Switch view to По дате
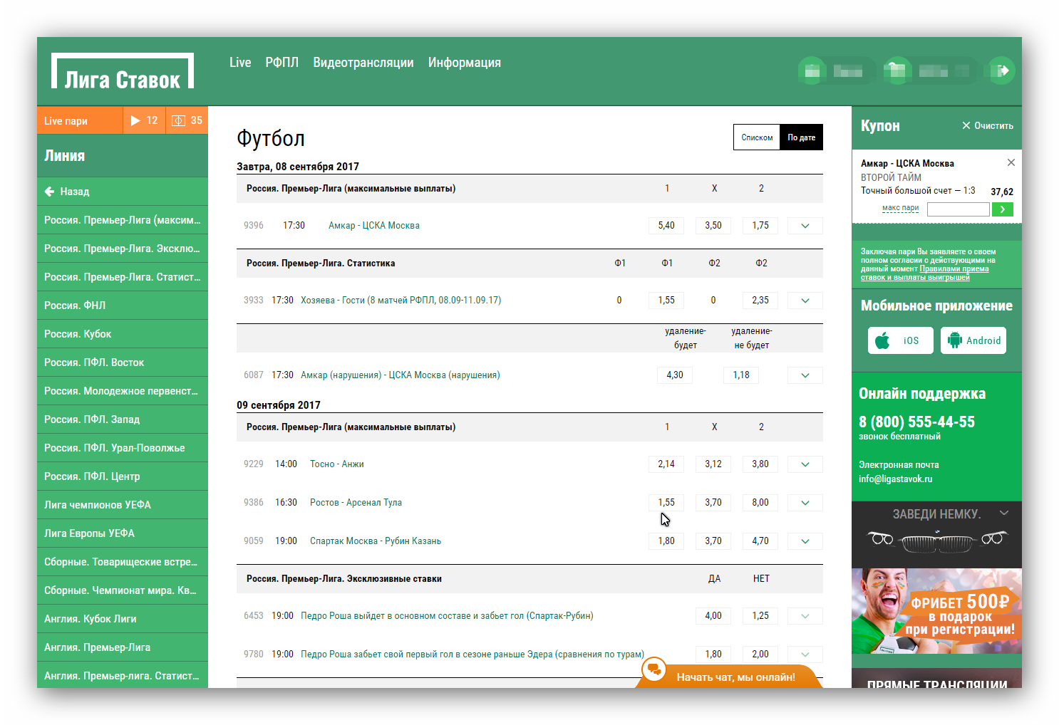The height and width of the screenshot is (725, 1059). (802, 137)
